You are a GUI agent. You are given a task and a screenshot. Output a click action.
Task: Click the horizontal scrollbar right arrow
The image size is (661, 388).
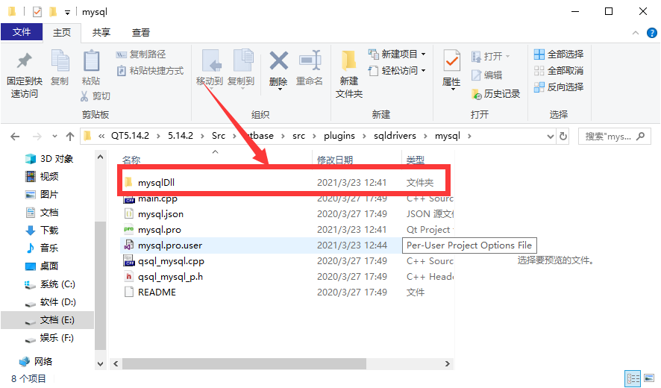pos(448,363)
